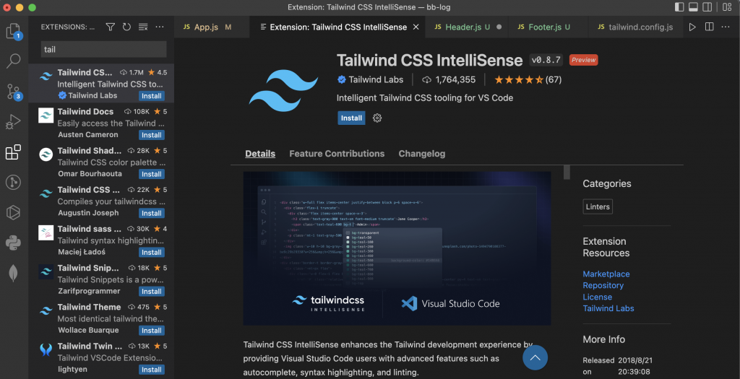Toggle the bottom panel layout icon

693,7
